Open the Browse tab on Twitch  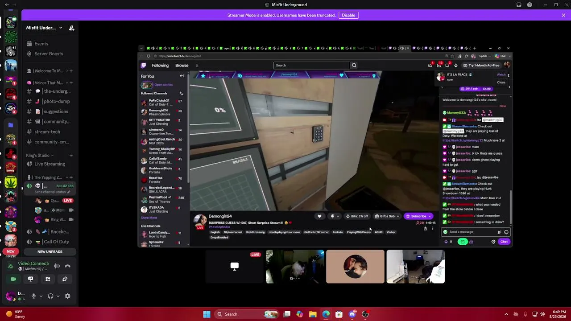[182, 66]
